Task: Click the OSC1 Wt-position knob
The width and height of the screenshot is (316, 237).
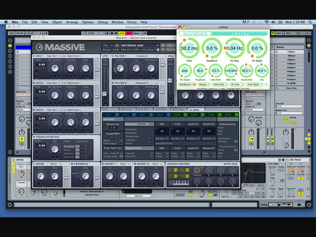Action: 55,69
